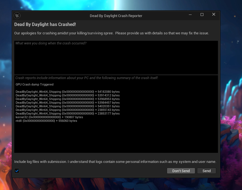The height and width of the screenshot is (190, 242).
Task: Select the line ending in 53984457 bytes
Action: (68, 103)
